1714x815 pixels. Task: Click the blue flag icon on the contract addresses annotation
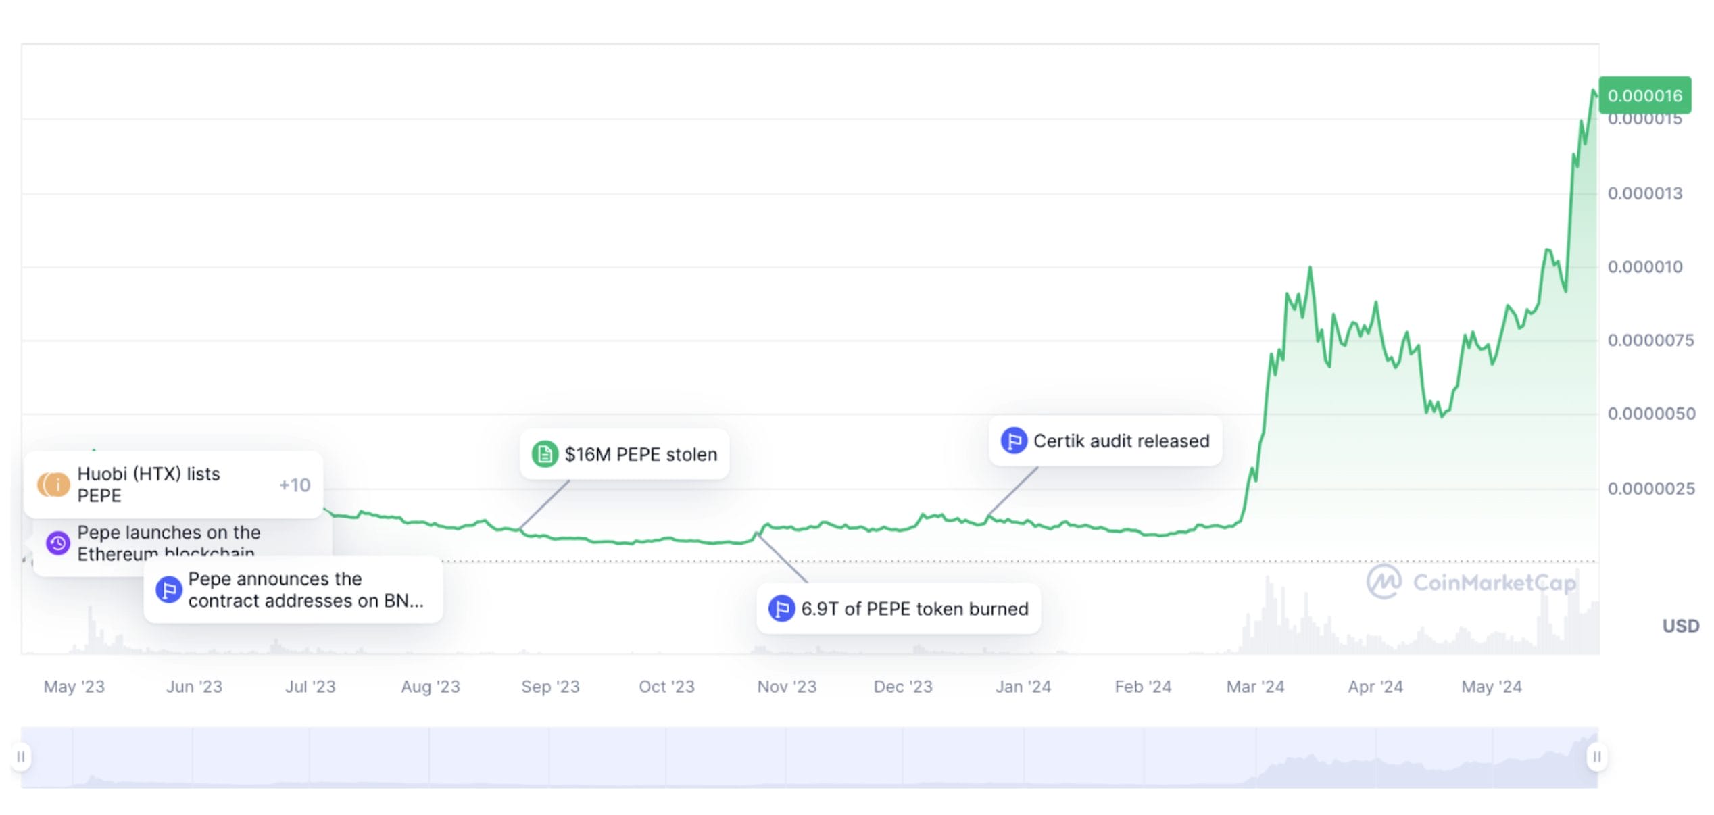[168, 590]
